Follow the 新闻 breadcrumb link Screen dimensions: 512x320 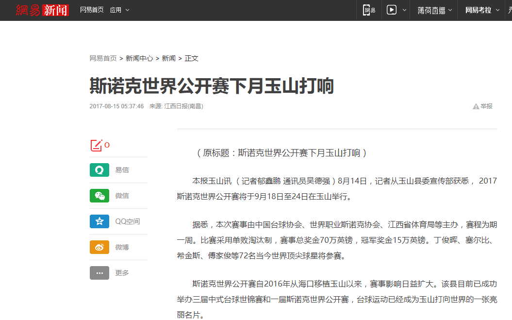click(x=169, y=58)
